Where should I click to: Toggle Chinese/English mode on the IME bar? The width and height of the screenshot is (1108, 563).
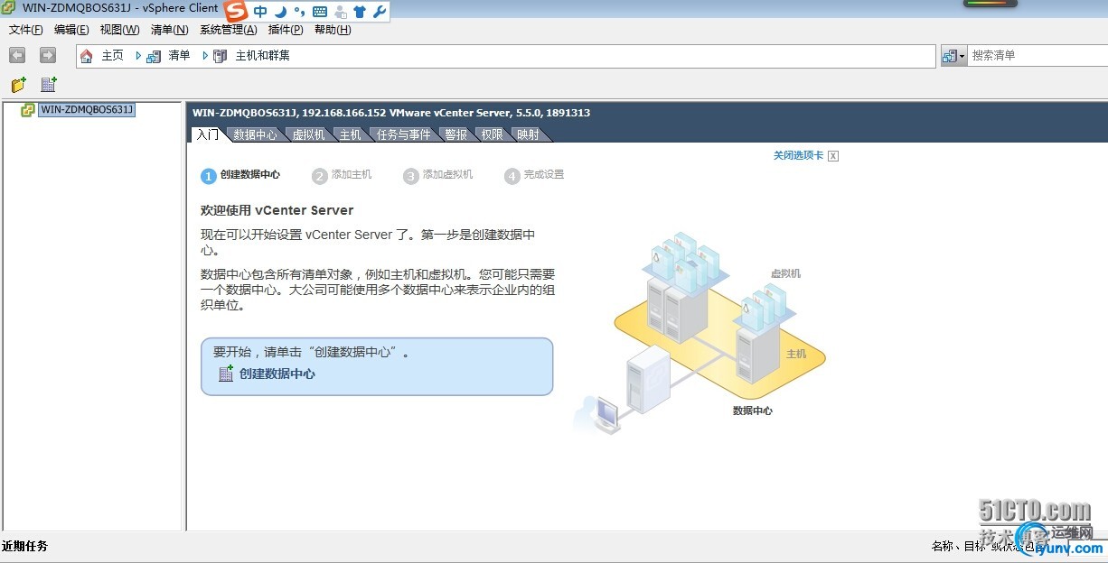(260, 12)
